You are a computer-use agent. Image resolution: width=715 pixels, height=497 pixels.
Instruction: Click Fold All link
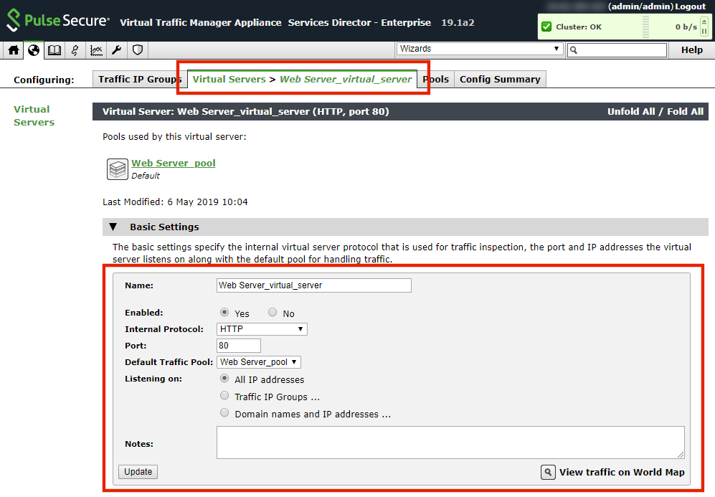click(685, 112)
